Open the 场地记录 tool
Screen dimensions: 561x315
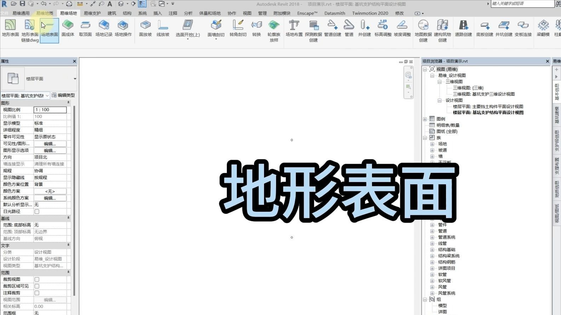(x=104, y=28)
